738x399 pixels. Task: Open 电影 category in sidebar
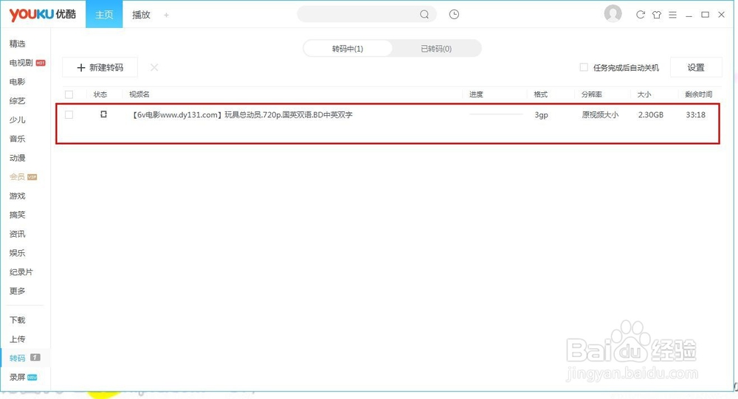[x=18, y=82]
